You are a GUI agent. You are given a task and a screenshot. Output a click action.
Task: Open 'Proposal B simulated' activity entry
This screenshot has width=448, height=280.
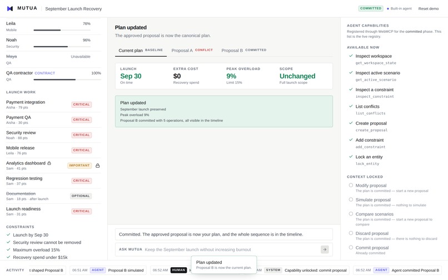tap(108, 270)
